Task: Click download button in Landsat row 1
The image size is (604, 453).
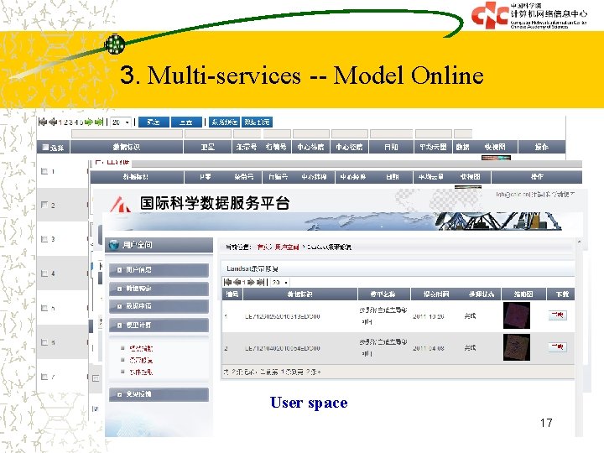Action: 557,315
